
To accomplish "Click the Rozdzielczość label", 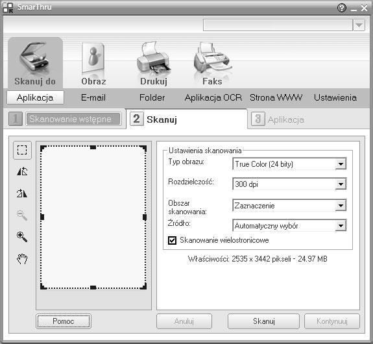I will click(x=191, y=182).
